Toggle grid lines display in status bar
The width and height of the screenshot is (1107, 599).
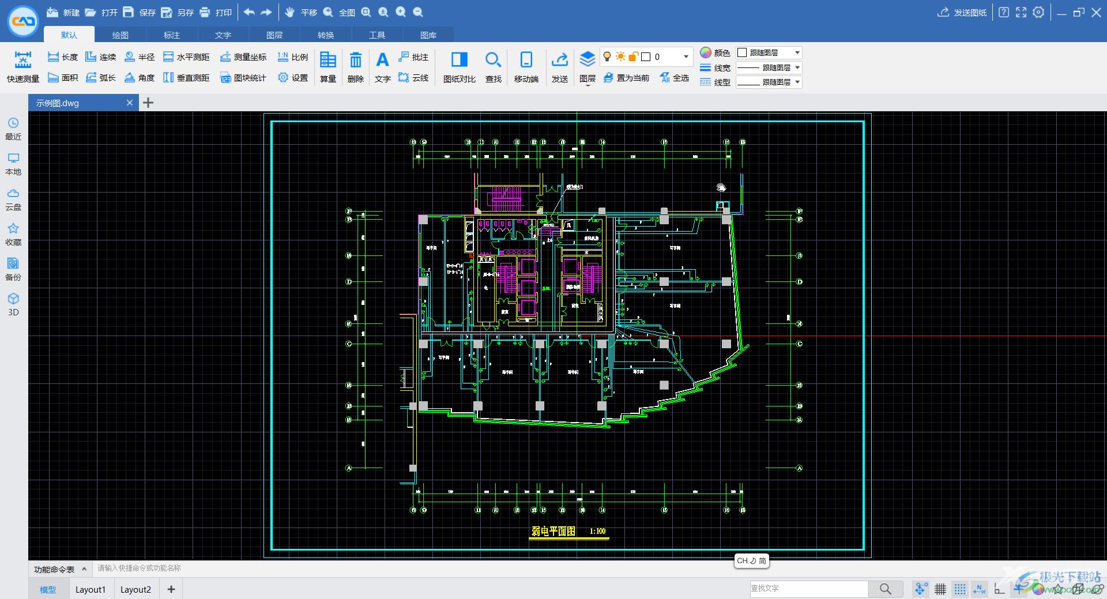(940, 589)
